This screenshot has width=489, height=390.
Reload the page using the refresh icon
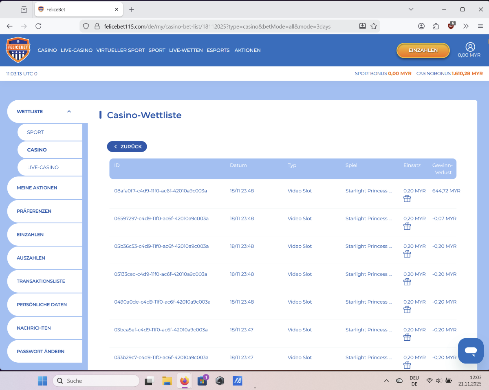coord(38,26)
